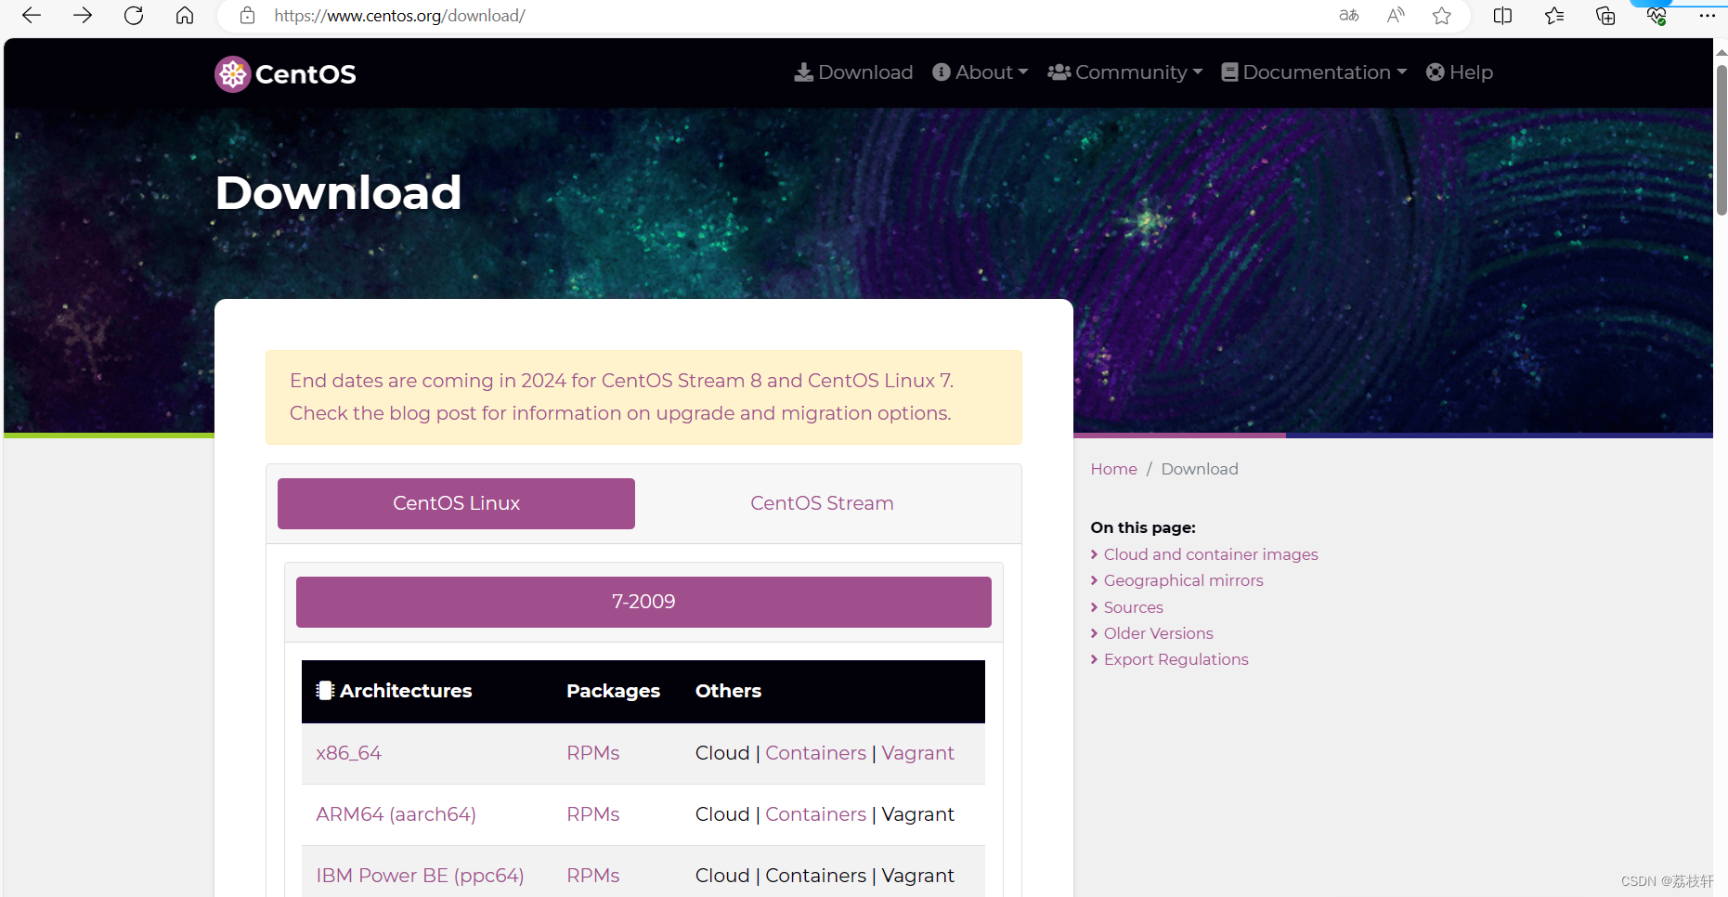Click the Download page heading
This screenshot has height=897, width=1728.
click(338, 192)
